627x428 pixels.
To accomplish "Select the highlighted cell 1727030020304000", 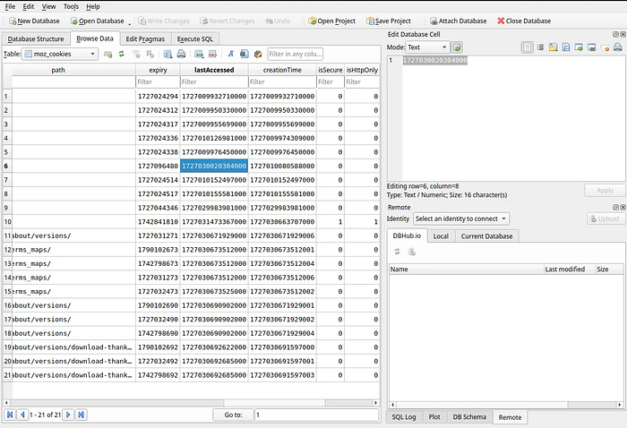I will [214, 166].
